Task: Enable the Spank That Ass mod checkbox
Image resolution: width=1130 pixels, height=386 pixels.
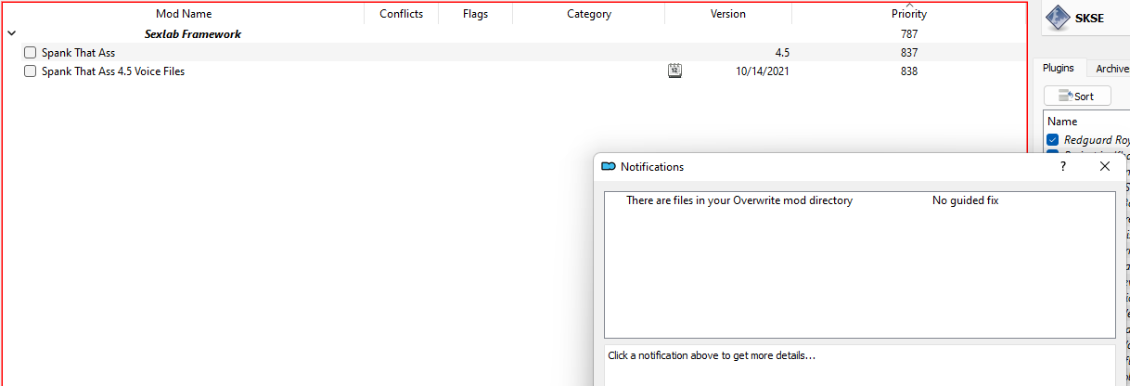Action: pyautogui.click(x=31, y=53)
